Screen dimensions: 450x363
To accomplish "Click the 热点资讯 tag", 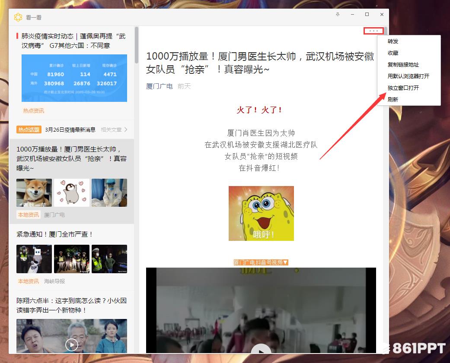I will coord(34,111).
